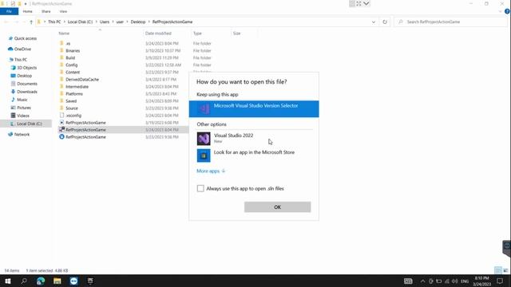
Task: Select Microsoft Visual Studio Version Selector option
Action: (254, 108)
